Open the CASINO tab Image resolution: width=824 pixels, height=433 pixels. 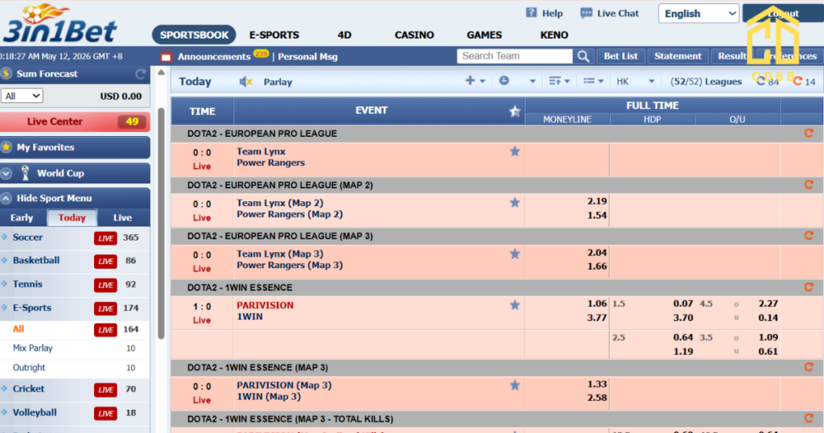coord(414,35)
